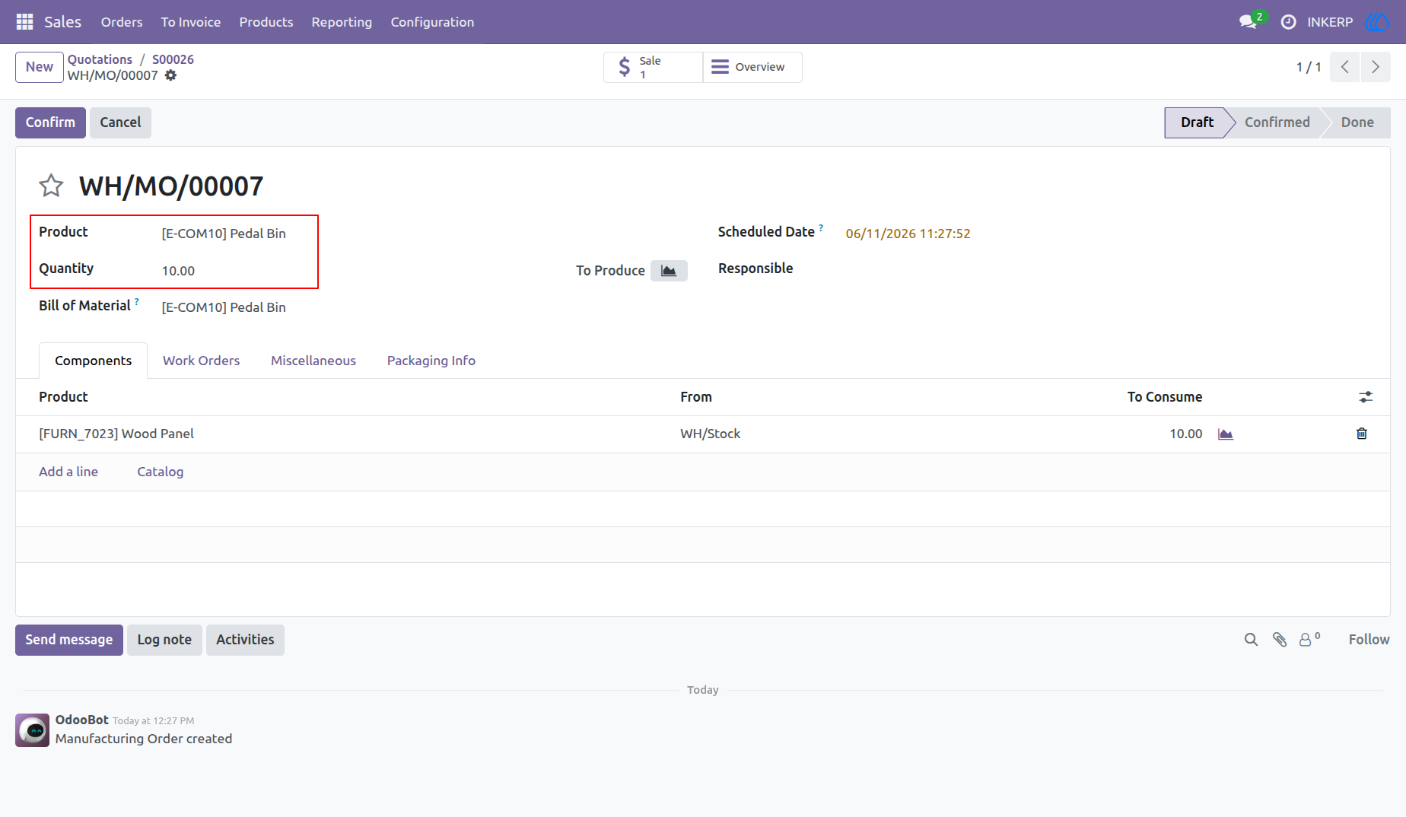Click the New button
The height and width of the screenshot is (817, 1406).
pos(40,67)
